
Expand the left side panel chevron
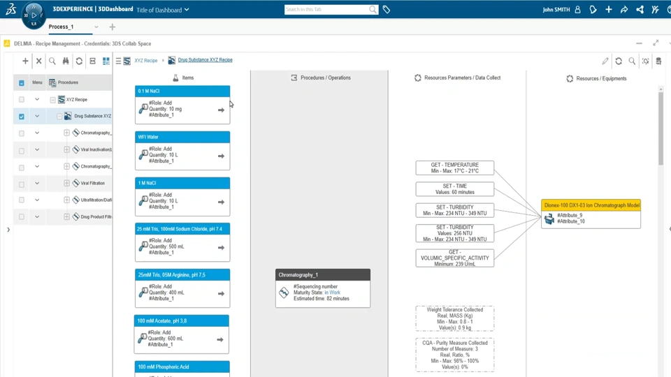[x=8, y=230]
